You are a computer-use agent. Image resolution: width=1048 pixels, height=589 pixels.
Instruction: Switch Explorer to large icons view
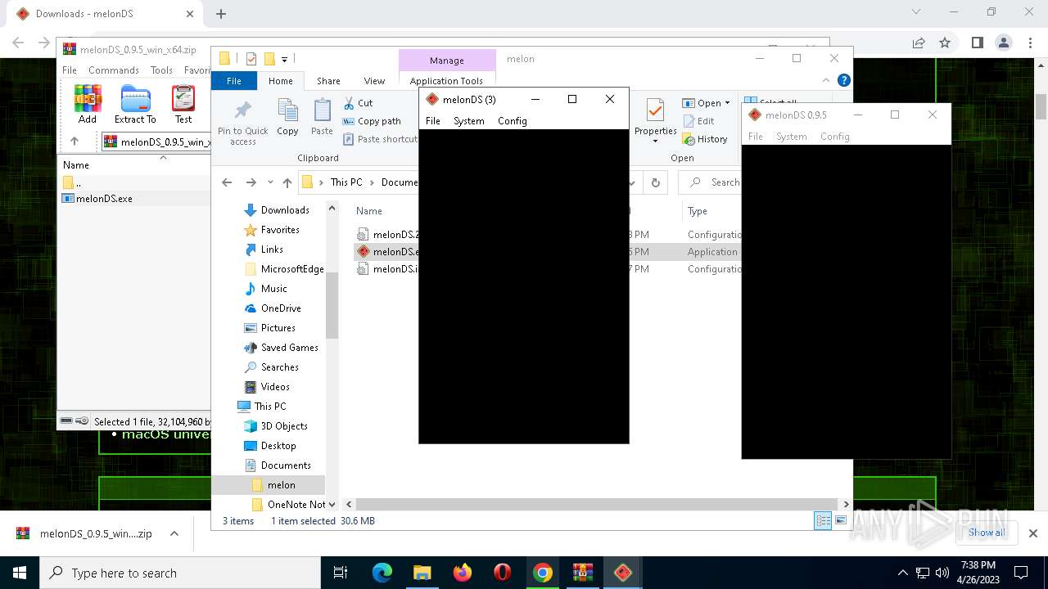click(841, 521)
